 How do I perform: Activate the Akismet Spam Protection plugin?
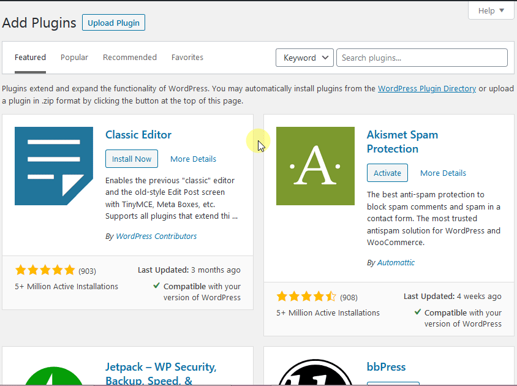point(387,173)
